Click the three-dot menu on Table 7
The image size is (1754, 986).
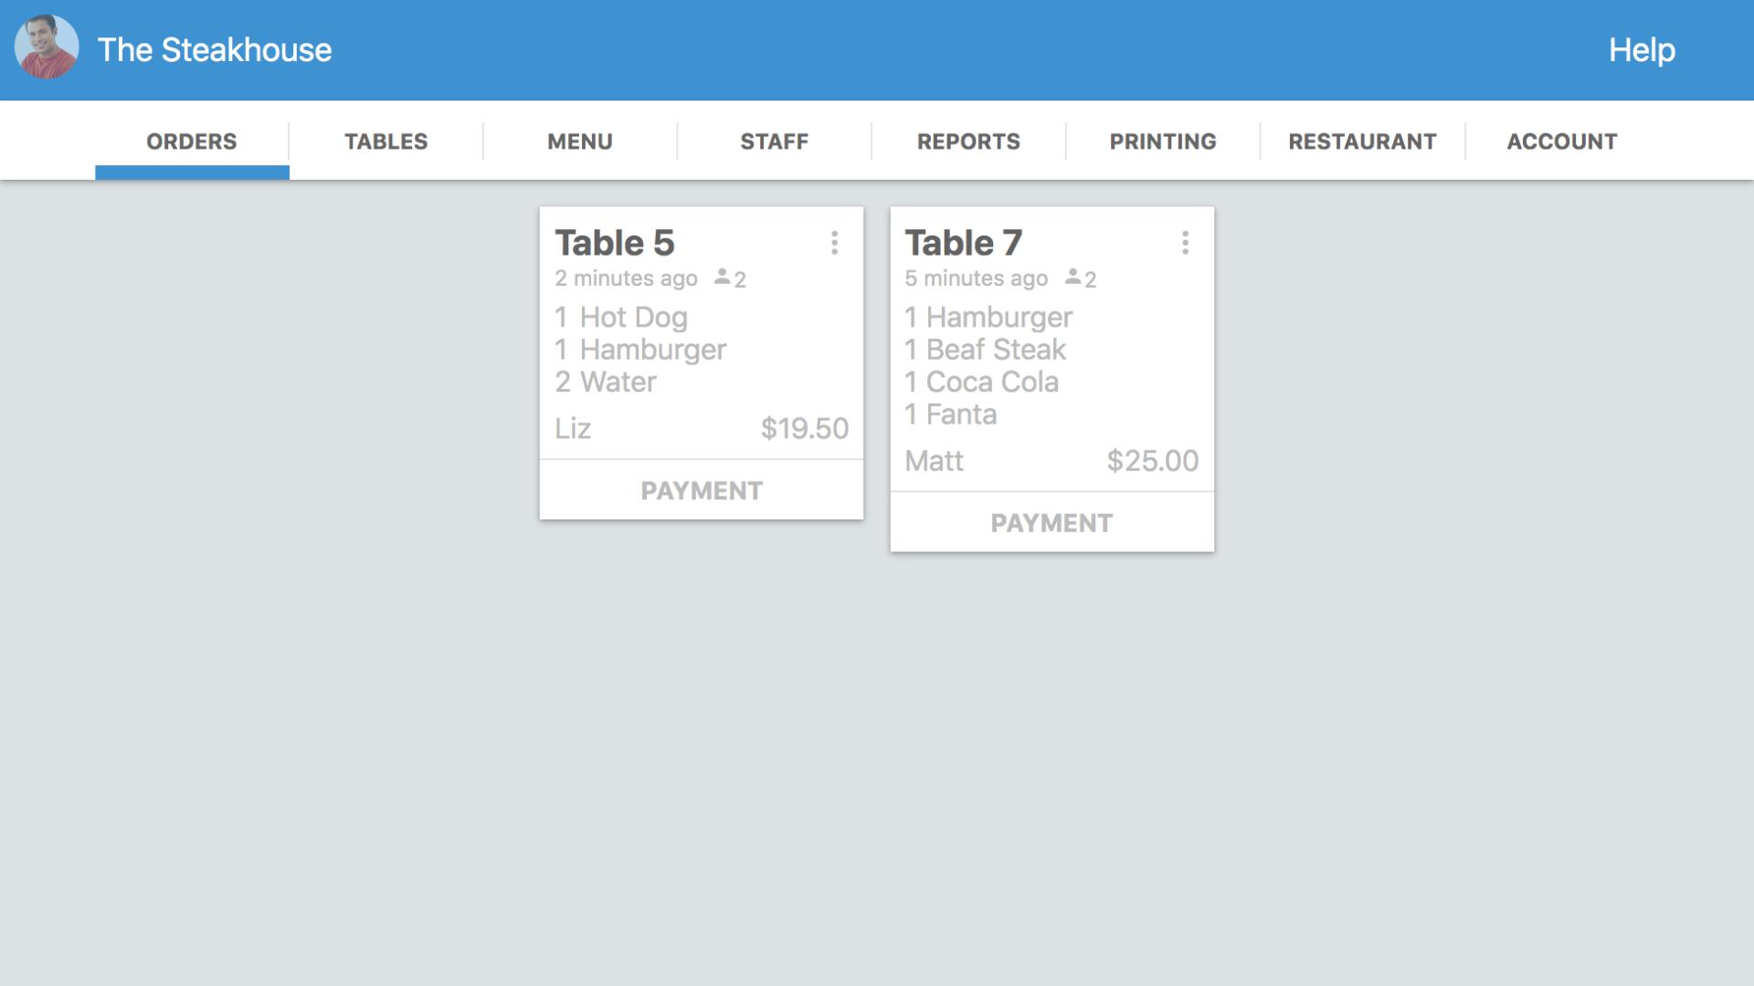(x=1186, y=242)
